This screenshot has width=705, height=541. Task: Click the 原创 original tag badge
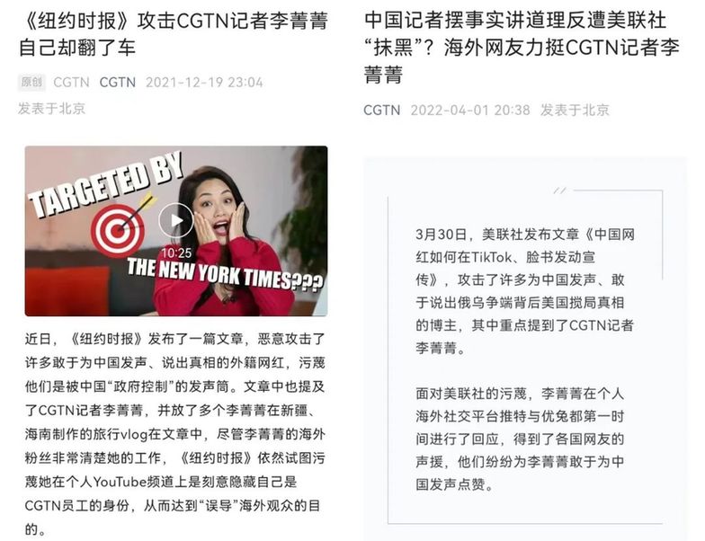click(x=31, y=83)
